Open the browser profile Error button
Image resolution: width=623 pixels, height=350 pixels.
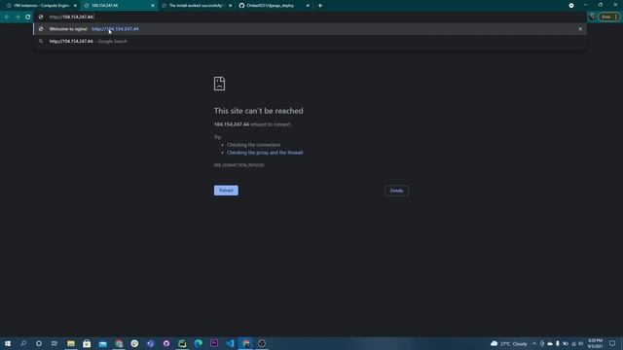coord(605,17)
